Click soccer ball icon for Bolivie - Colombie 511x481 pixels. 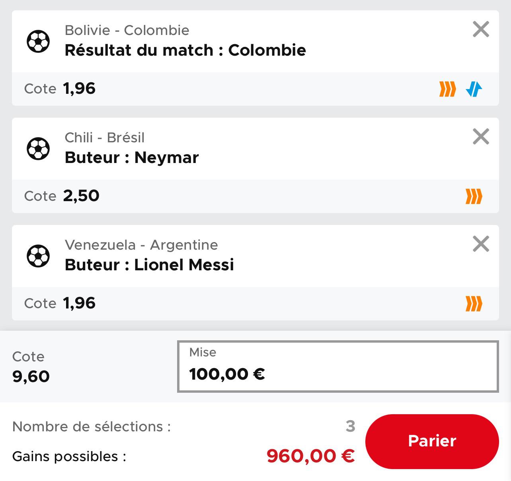click(x=38, y=41)
